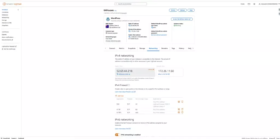Go to Instances in sidebar
Screen dimensions: 280x139
point(5,10)
